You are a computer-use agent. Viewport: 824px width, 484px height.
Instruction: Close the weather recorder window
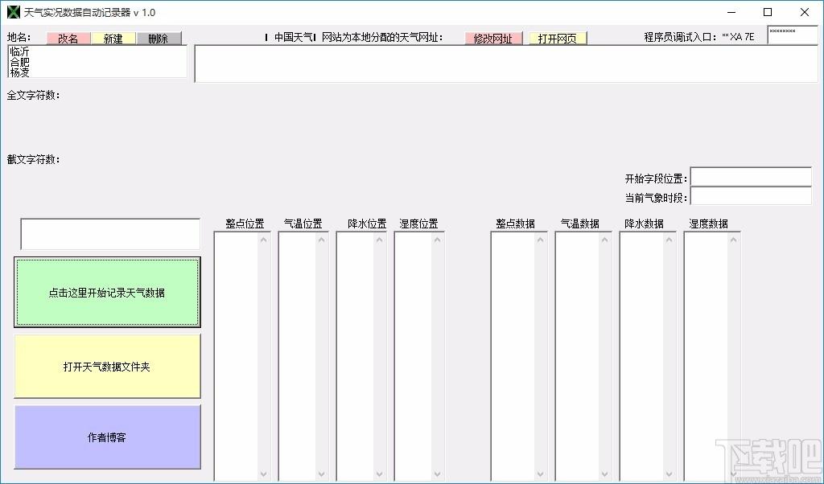pos(805,12)
